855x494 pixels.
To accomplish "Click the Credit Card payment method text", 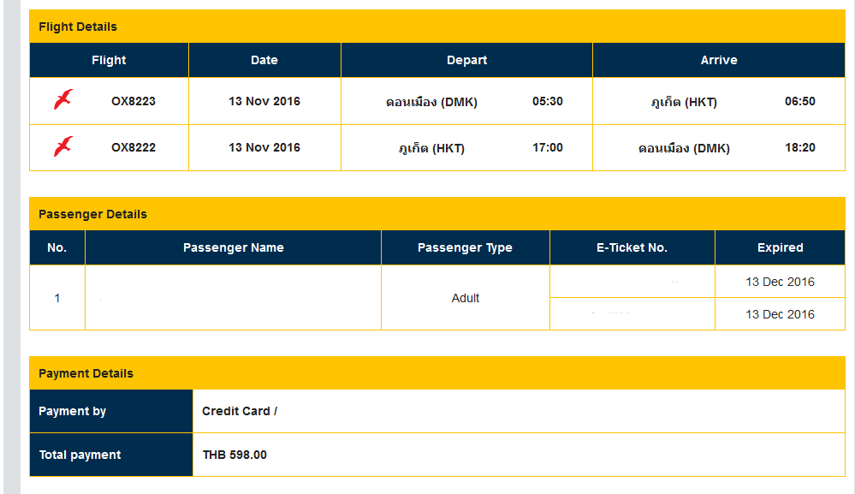I will (240, 411).
